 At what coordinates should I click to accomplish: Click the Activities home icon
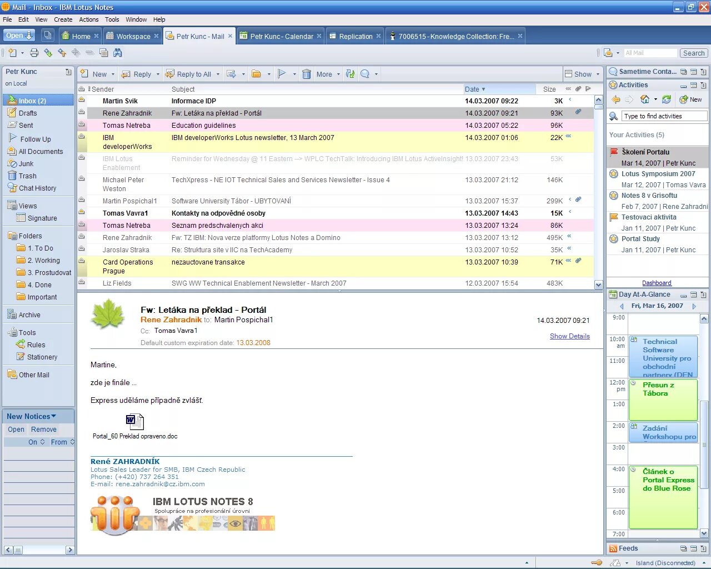[x=645, y=99]
